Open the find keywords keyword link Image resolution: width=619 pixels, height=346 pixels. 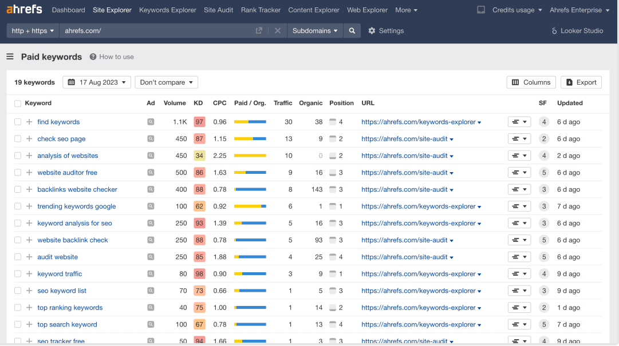click(x=58, y=122)
